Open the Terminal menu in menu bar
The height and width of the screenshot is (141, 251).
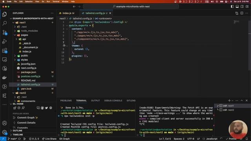point(56,2)
